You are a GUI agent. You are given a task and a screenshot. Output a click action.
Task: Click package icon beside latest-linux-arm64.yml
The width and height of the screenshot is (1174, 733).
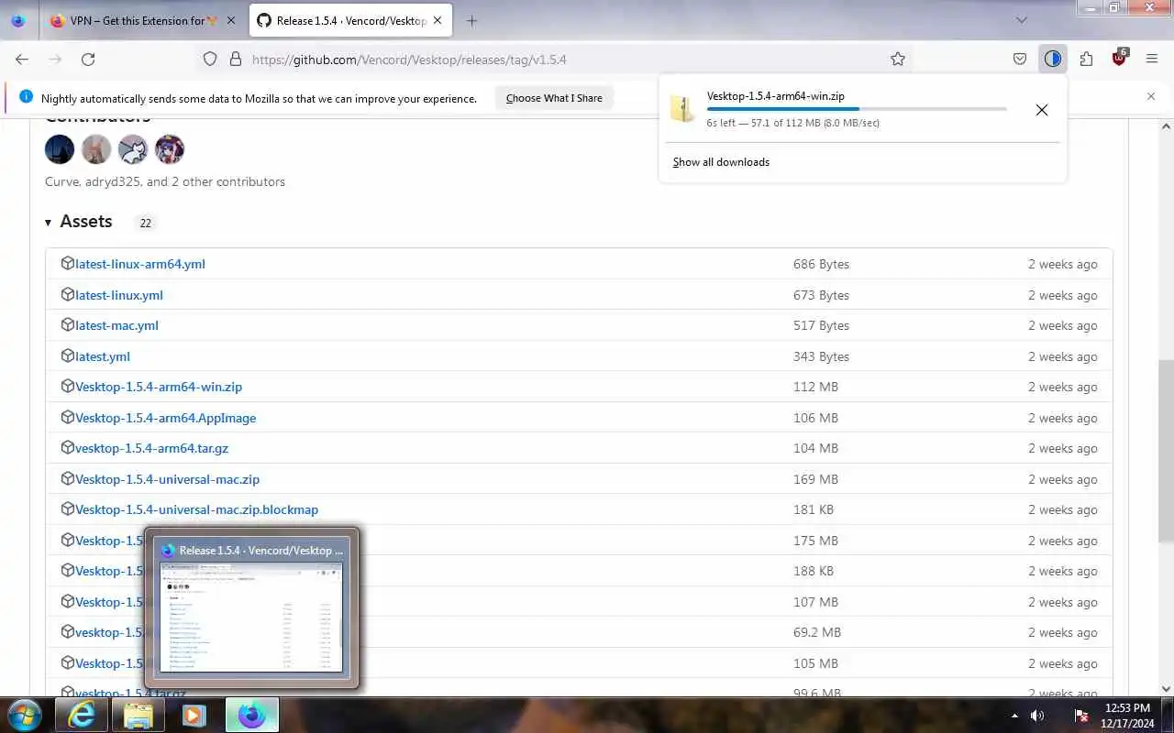pyautogui.click(x=67, y=263)
